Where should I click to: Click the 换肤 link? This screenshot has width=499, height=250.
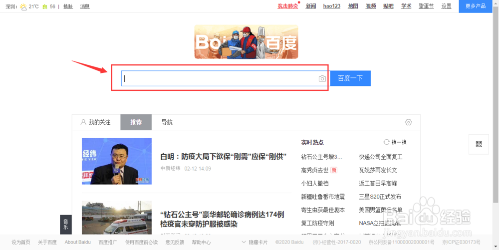click(x=68, y=6)
